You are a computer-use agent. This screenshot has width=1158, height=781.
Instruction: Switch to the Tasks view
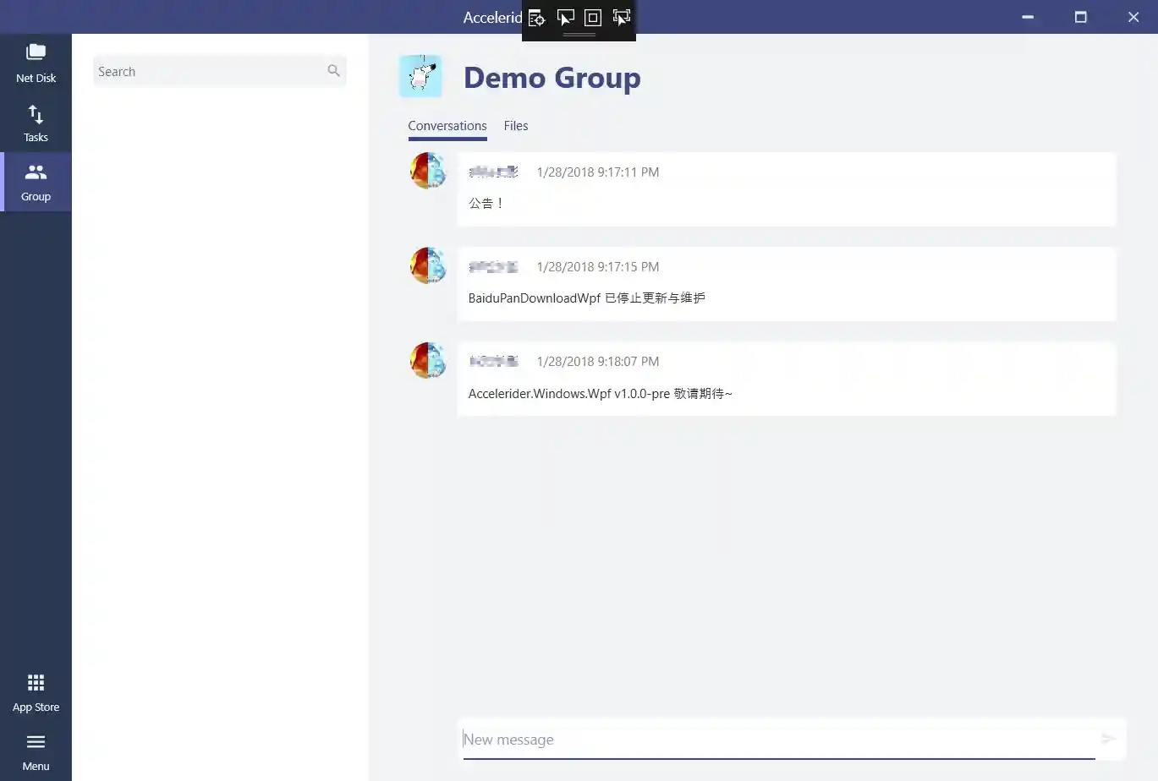[x=36, y=121]
